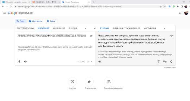This screenshot has height=101, width=190.
Task: Select Английский as the source language
Action: click(59, 28)
